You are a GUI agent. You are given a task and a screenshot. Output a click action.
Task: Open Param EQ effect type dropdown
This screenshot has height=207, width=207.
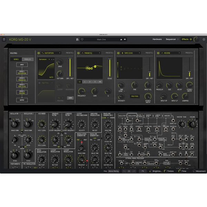[91, 53]
